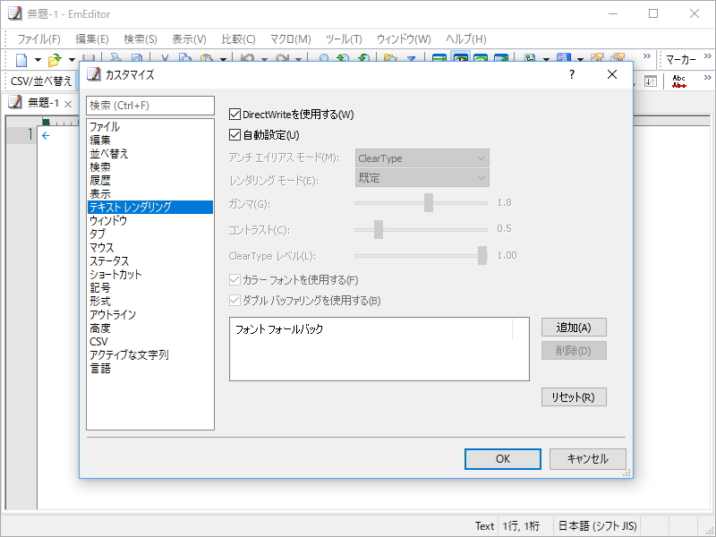Click the コントラスト slider handle
The width and height of the screenshot is (716, 537).
pos(379,229)
